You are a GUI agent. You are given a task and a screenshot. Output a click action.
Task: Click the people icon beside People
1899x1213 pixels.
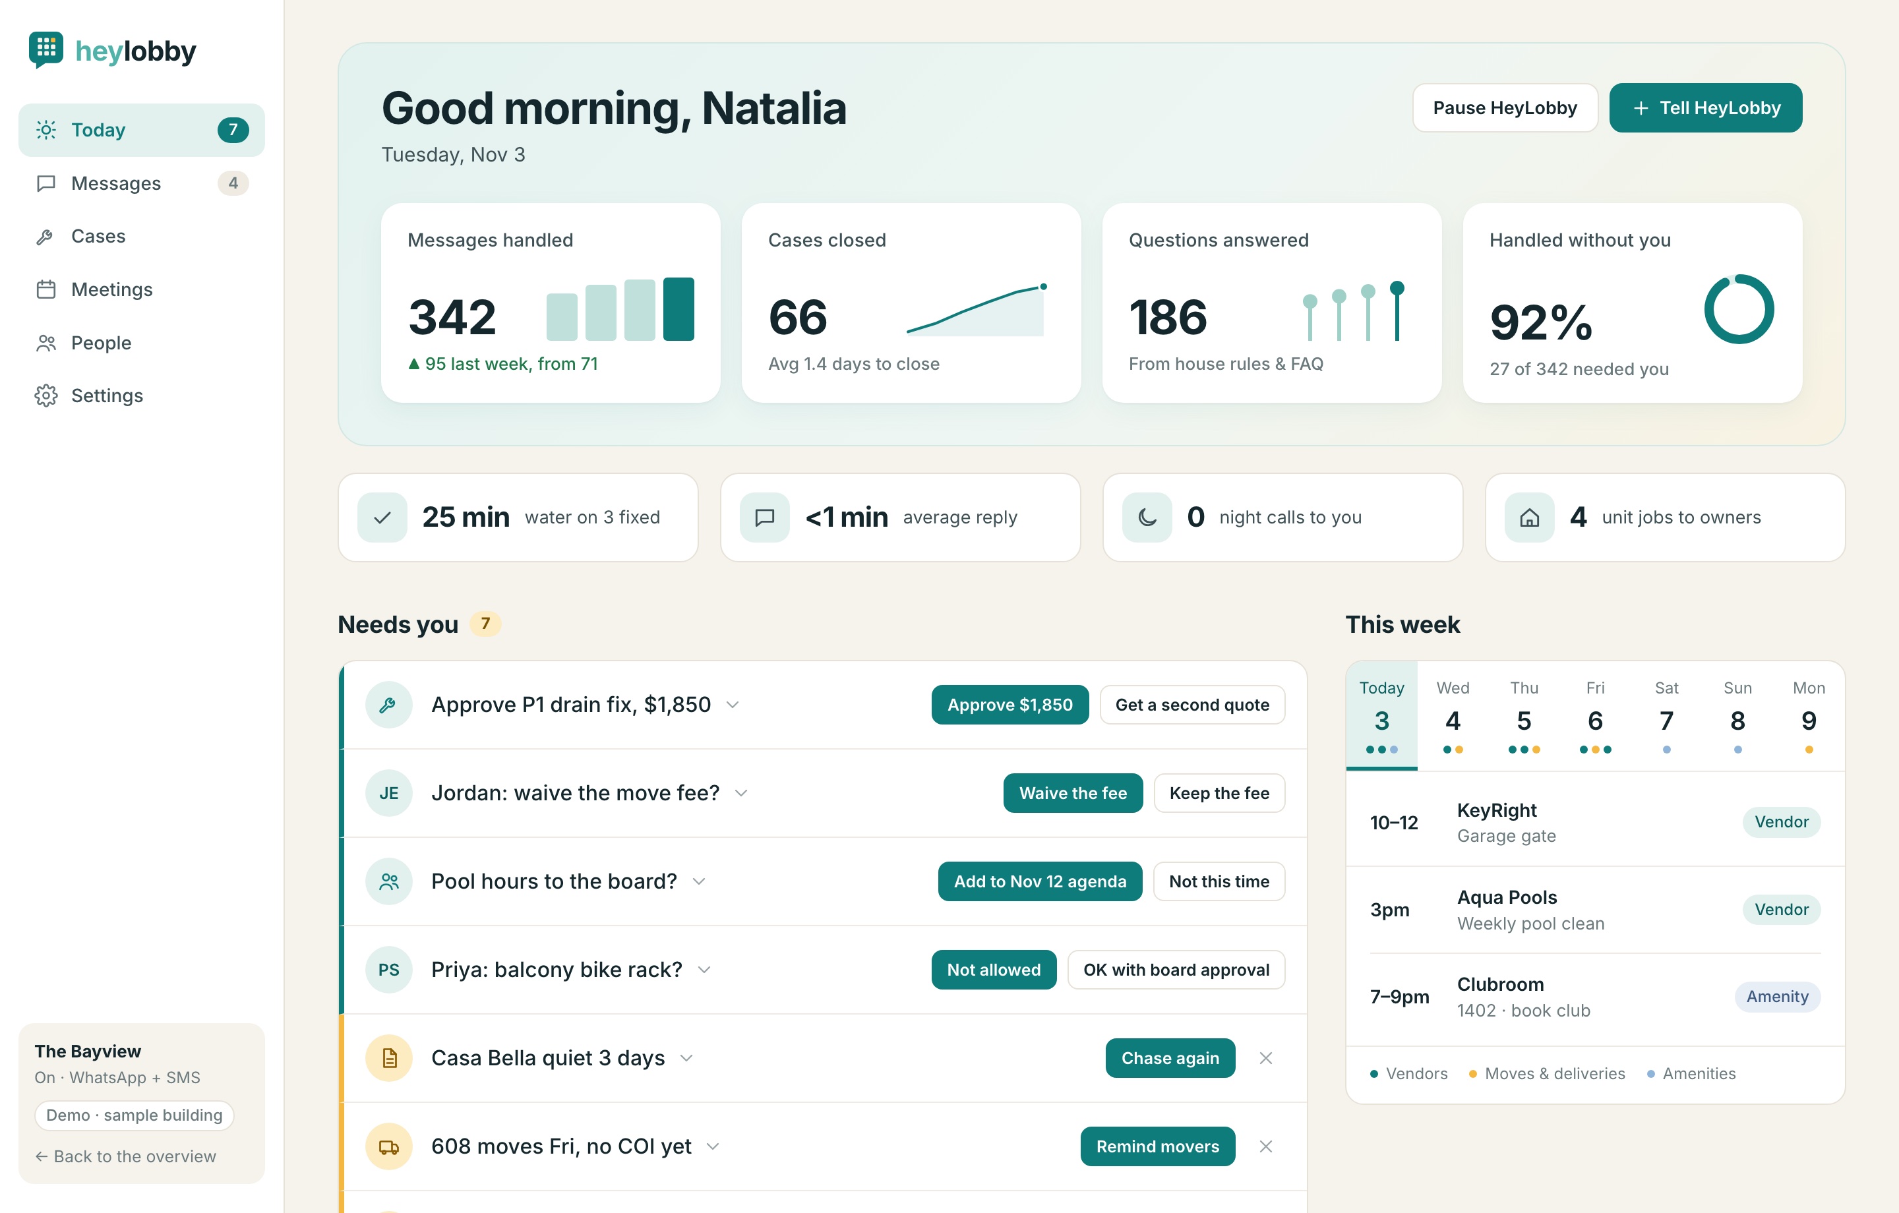coord(45,342)
